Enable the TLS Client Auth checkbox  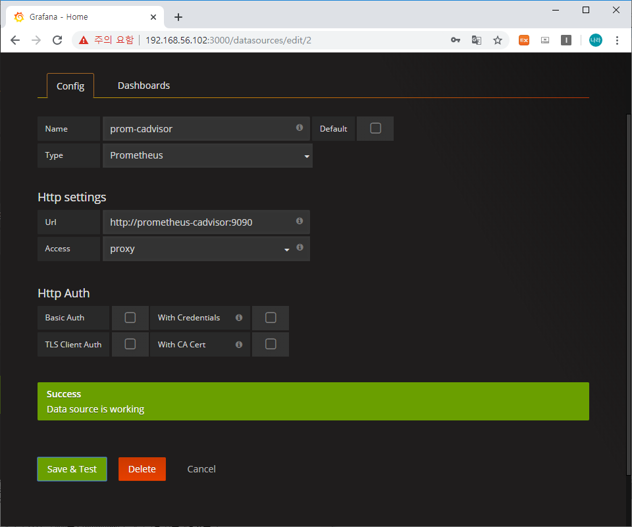pyautogui.click(x=130, y=344)
